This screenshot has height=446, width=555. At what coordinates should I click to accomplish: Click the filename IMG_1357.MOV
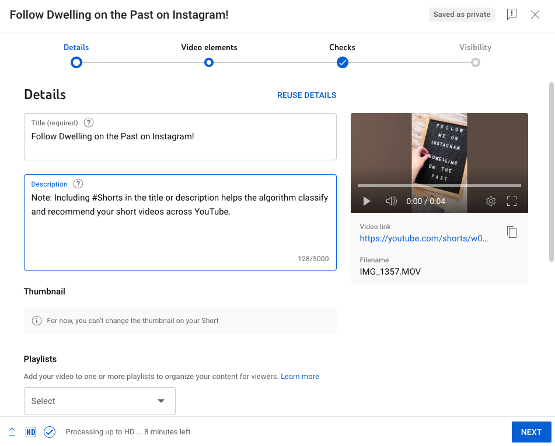click(390, 272)
